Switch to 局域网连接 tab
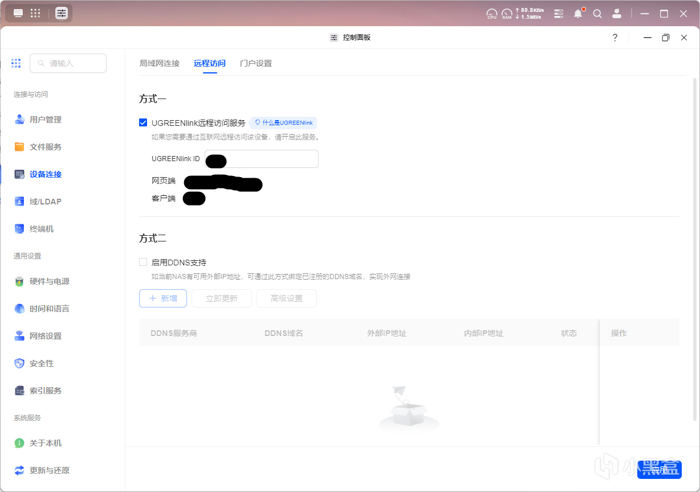 click(160, 63)
